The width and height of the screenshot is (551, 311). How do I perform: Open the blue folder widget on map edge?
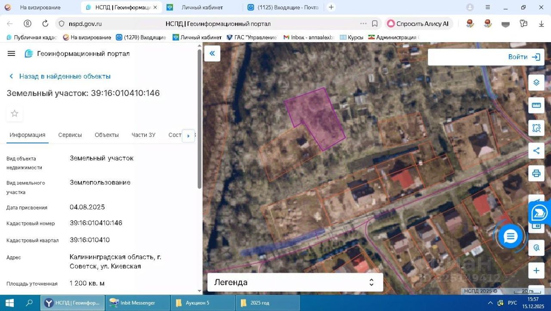(540, 213)
